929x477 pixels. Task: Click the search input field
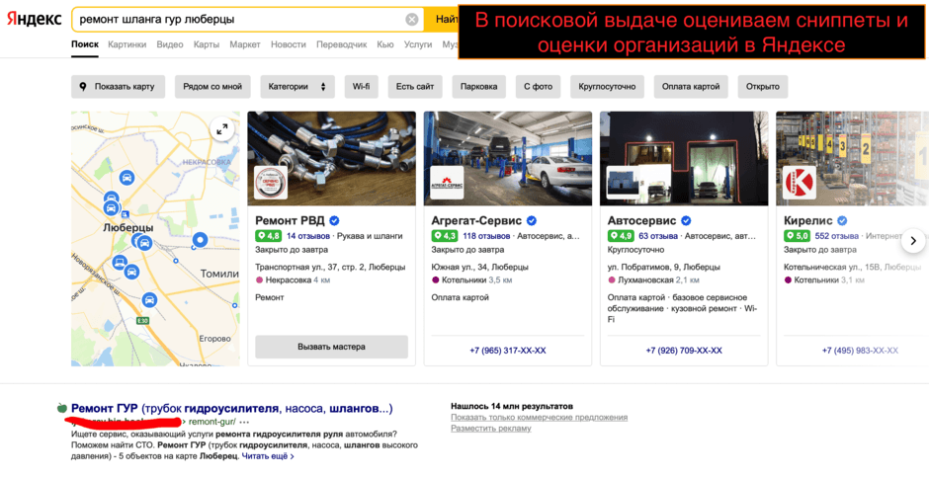tap(247, 20)
